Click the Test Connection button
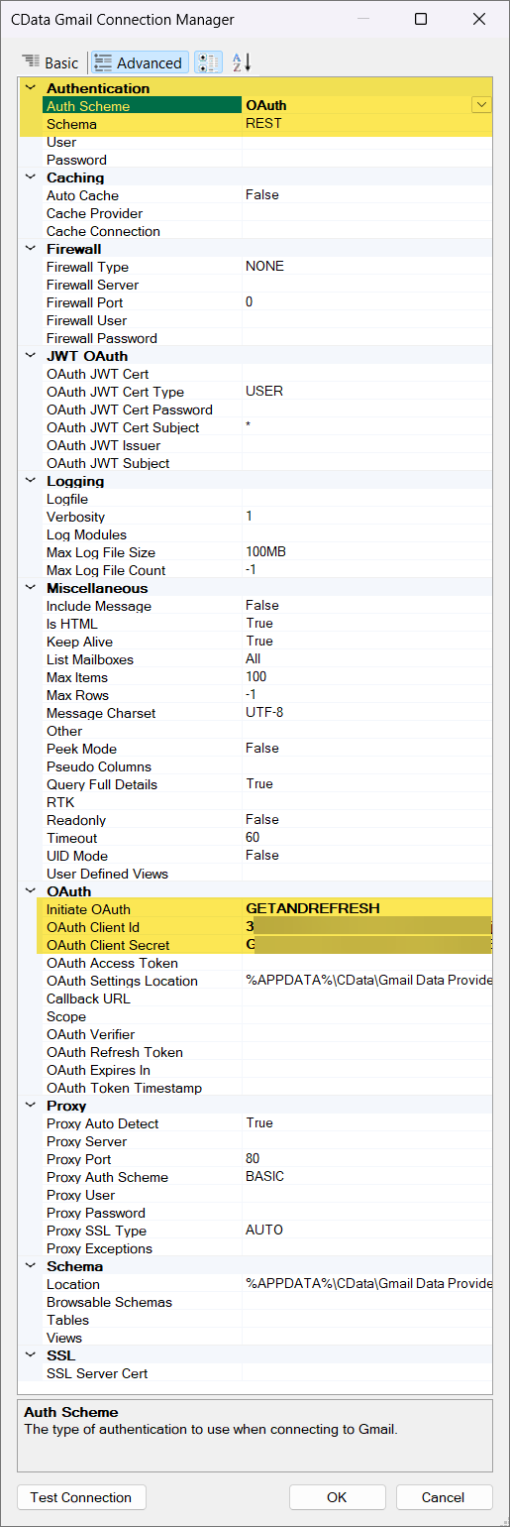 click(81, 1497)
